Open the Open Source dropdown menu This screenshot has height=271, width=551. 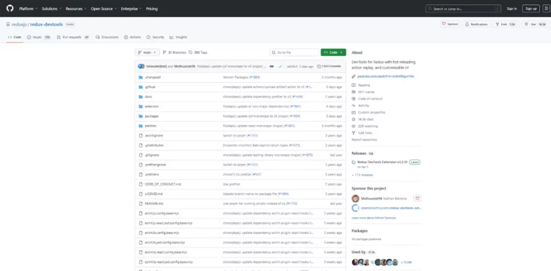(104, 9)
